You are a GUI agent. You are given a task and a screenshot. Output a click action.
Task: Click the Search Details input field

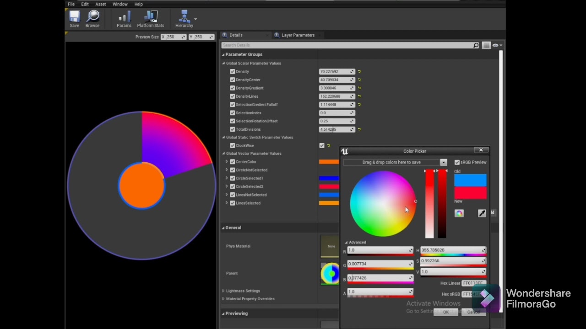pyautogui.click(x=347, y=45)
